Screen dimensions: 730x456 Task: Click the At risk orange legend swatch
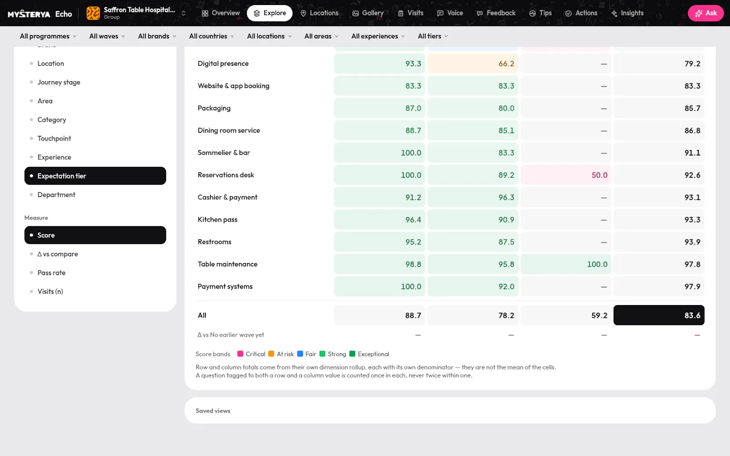point(271,354)
